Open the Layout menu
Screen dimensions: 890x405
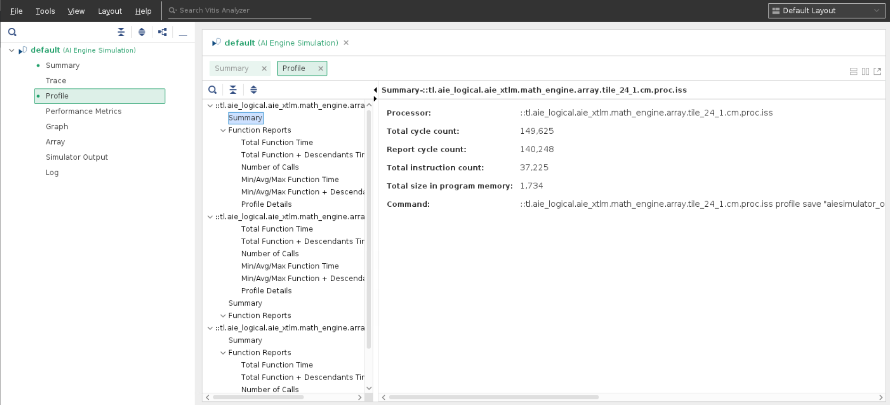[x=110, y=11]
